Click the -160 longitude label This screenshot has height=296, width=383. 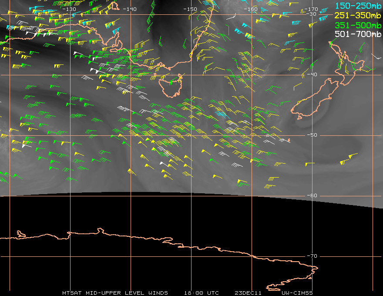pyautogui.click(x=251, y=9)
